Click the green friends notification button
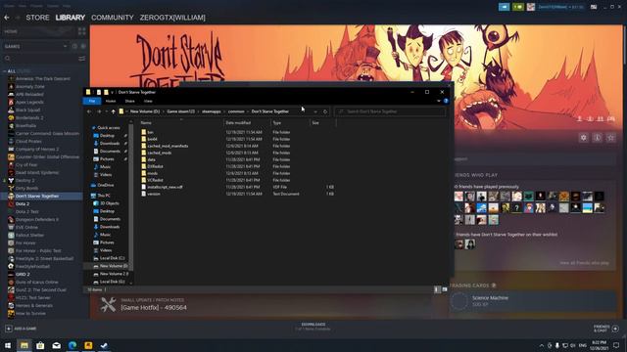The width and height of the screenshot is (627, 352). (x=518, y=7)
